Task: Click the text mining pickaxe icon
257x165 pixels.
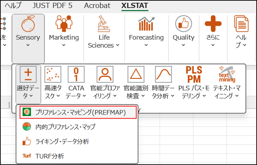Action: point(227,74)
